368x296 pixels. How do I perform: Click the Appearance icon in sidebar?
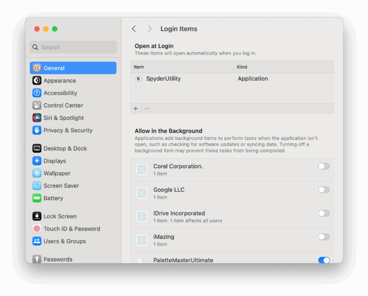37,80
